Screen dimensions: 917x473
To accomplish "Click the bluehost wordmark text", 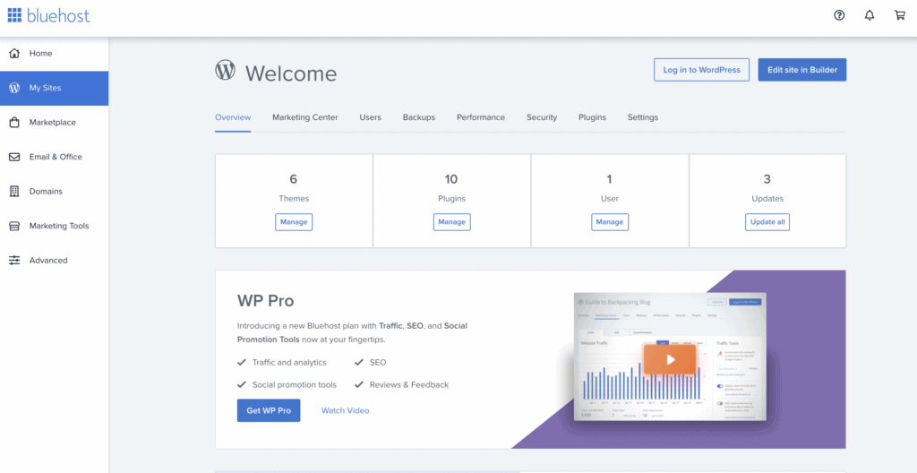I will [58, 15].
